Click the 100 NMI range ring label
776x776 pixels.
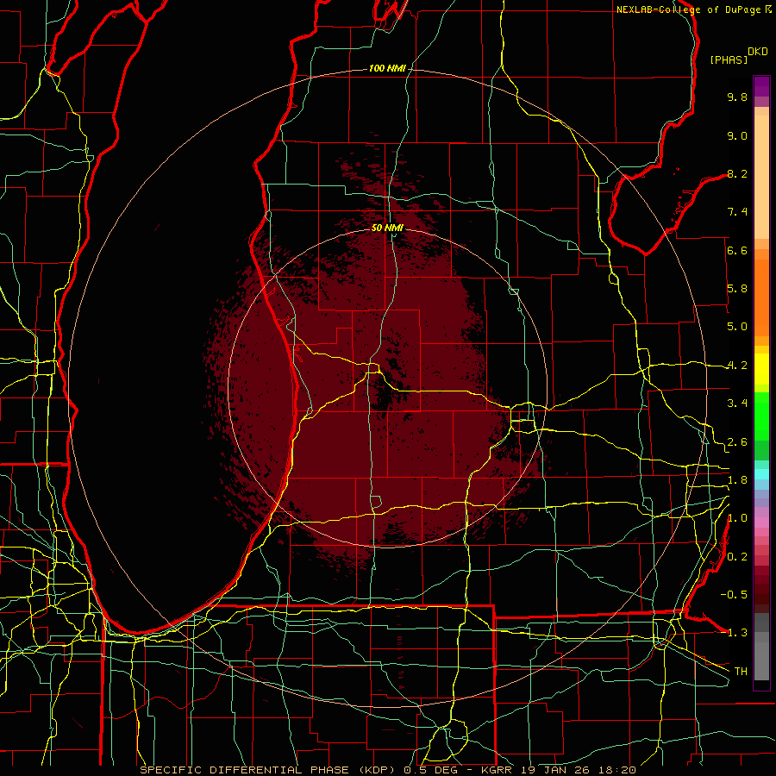pyautogui.click(x=387, y=68)
